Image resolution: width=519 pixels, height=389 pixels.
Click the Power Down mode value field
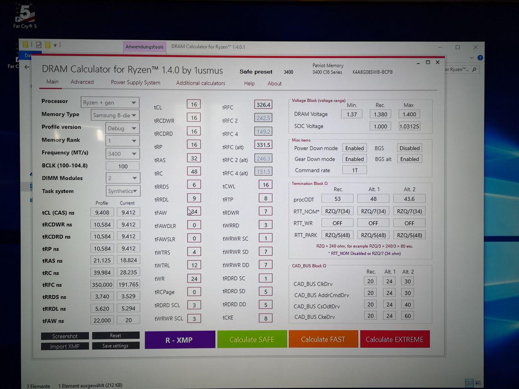[x=354, y=148]
